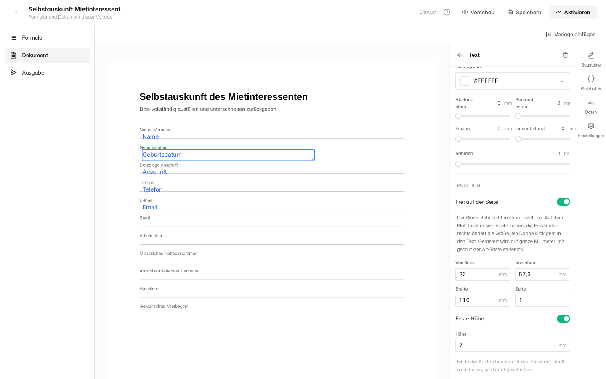Click the white background color swatch
This screenshot has height=379, width=606.
pyautogui.click(x=465, y=81)
